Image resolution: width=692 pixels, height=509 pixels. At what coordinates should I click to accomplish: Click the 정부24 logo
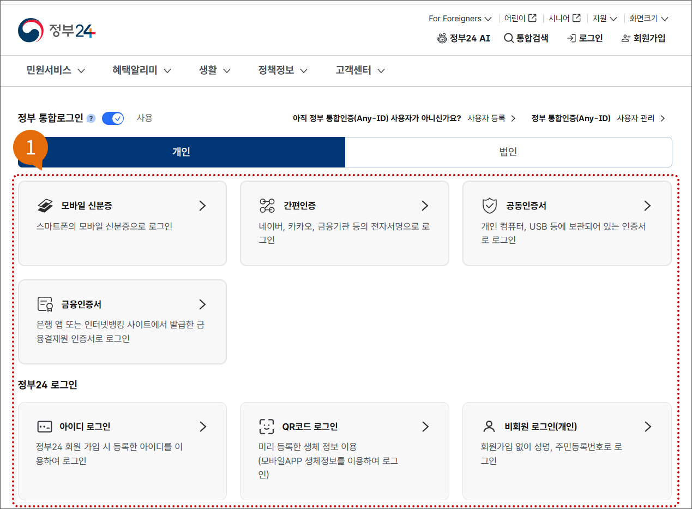click(x=57, y=31)
